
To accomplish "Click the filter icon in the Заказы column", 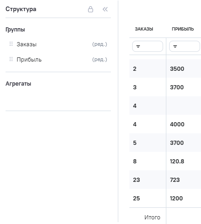I will (x=138, y=46).
